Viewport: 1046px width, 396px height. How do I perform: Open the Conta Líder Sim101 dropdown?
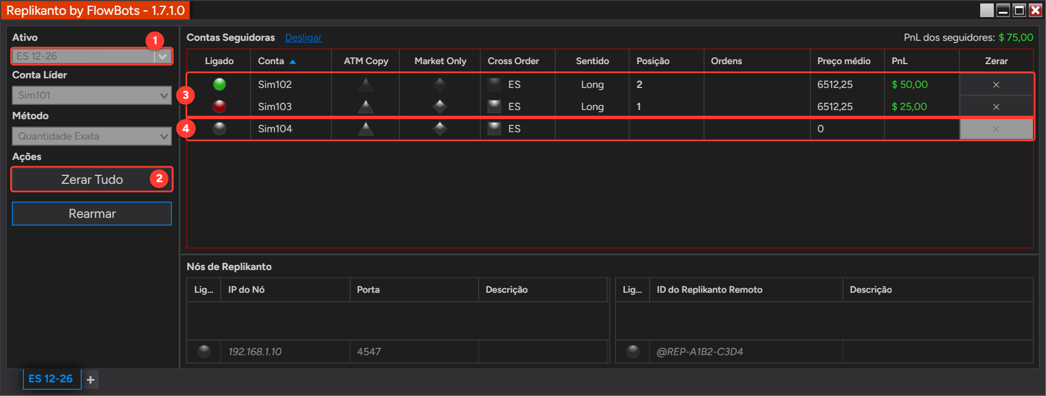coord(92,95)
